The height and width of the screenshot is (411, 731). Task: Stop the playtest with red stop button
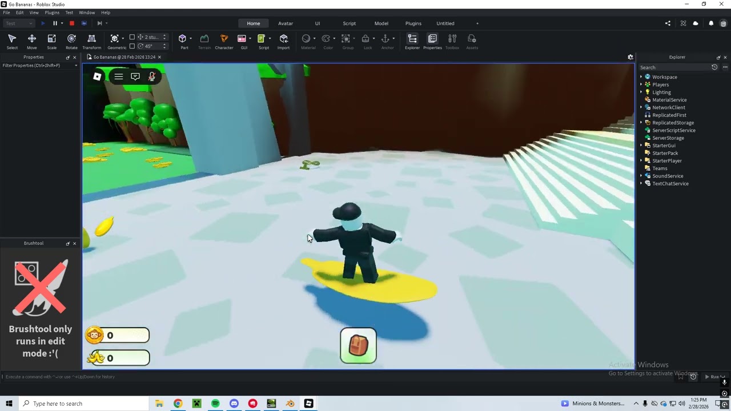pos(72,23)
